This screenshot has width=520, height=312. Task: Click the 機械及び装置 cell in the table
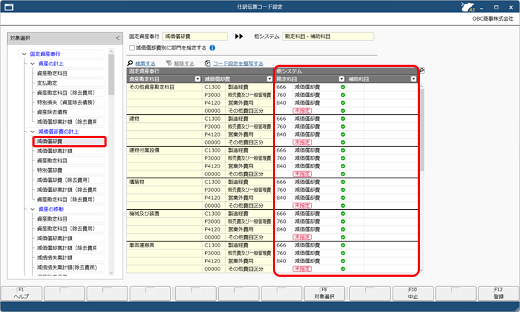tap(164, 214)
